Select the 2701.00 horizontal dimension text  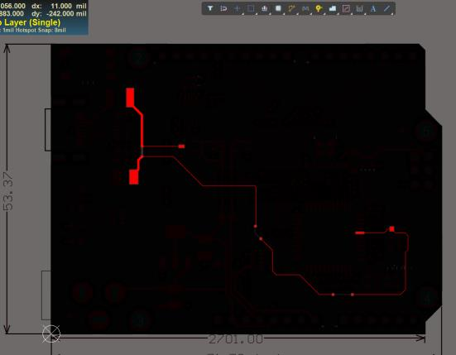pyautogui.click(x=236, y=339)
